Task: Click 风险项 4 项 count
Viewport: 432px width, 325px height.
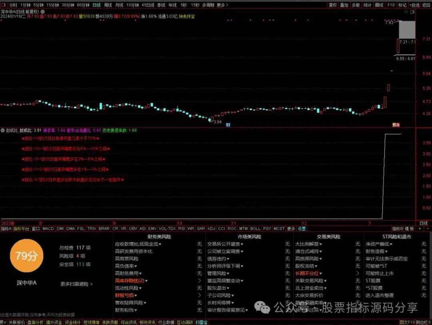Action: click(72, 256)
